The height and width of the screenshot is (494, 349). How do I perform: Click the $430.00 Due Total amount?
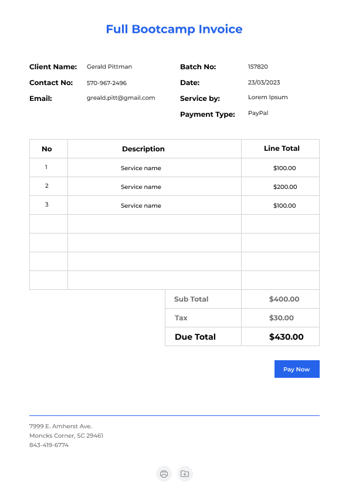[x=286, y=337]
